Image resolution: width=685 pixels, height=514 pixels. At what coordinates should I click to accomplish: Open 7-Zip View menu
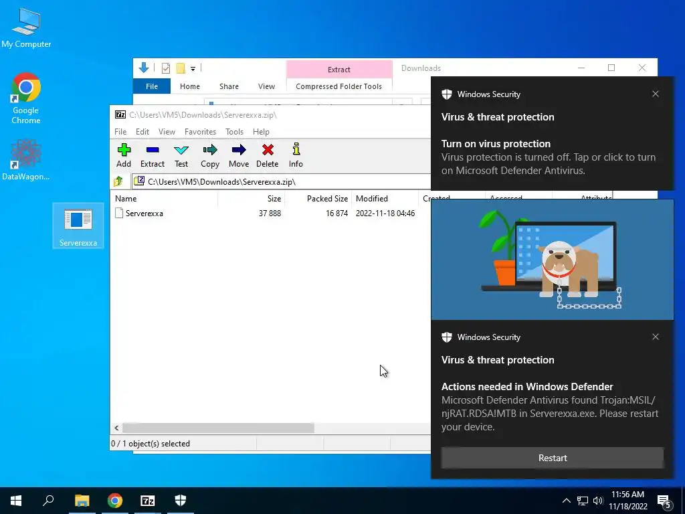click(167, 132)
